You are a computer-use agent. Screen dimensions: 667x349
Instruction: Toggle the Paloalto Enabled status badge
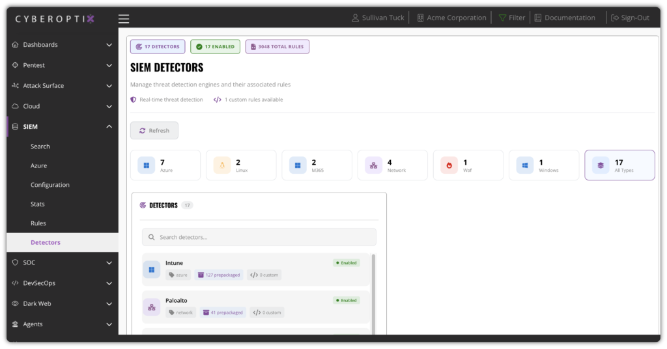(346, 301)
